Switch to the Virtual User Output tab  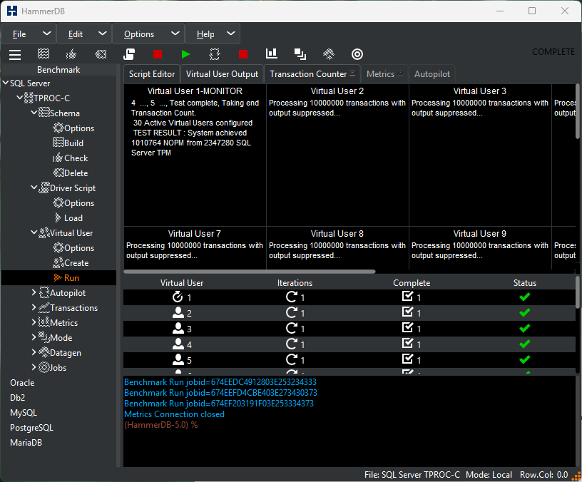coord(222,74)
